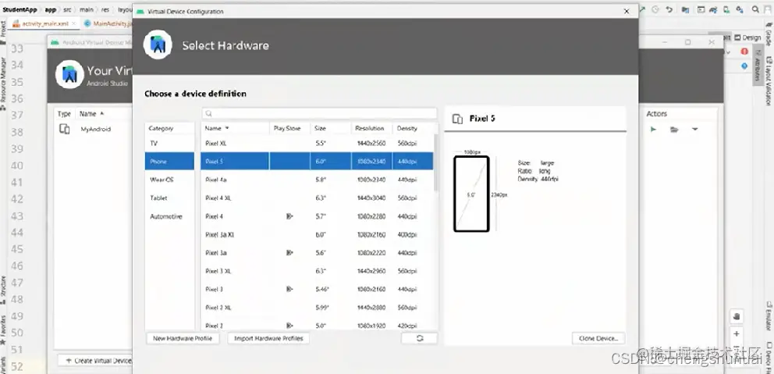Select Pixel 3a XL device row
This screenshot has height=374, width=774.
(317, 235)
